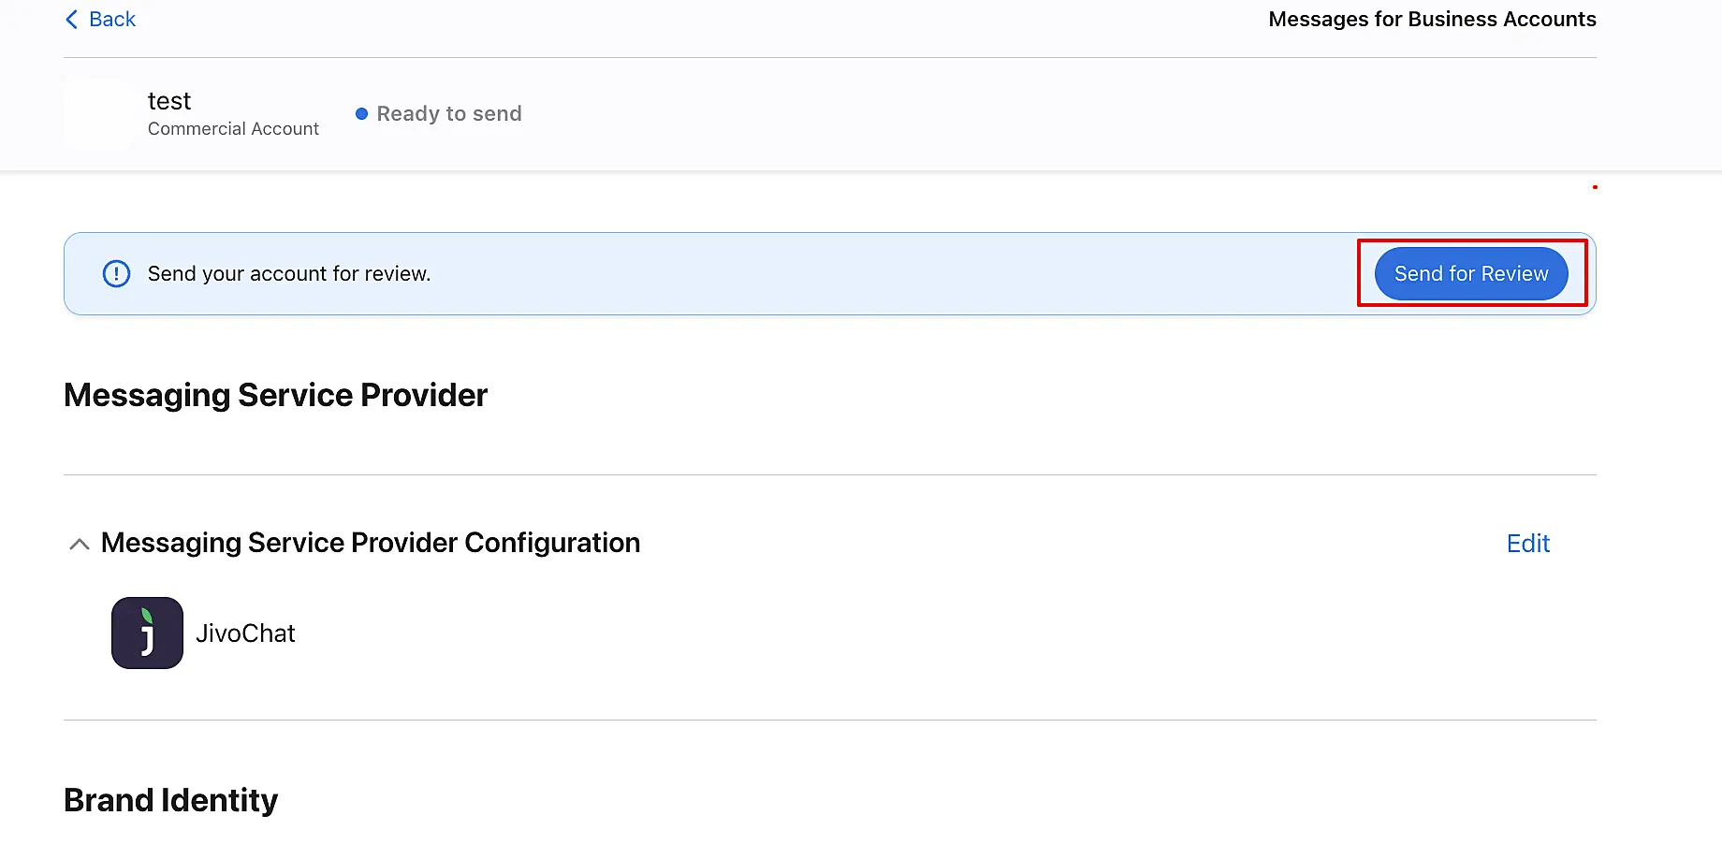
Task: Click the Commercial Account subtitle
Action: (x=233, y=129)
